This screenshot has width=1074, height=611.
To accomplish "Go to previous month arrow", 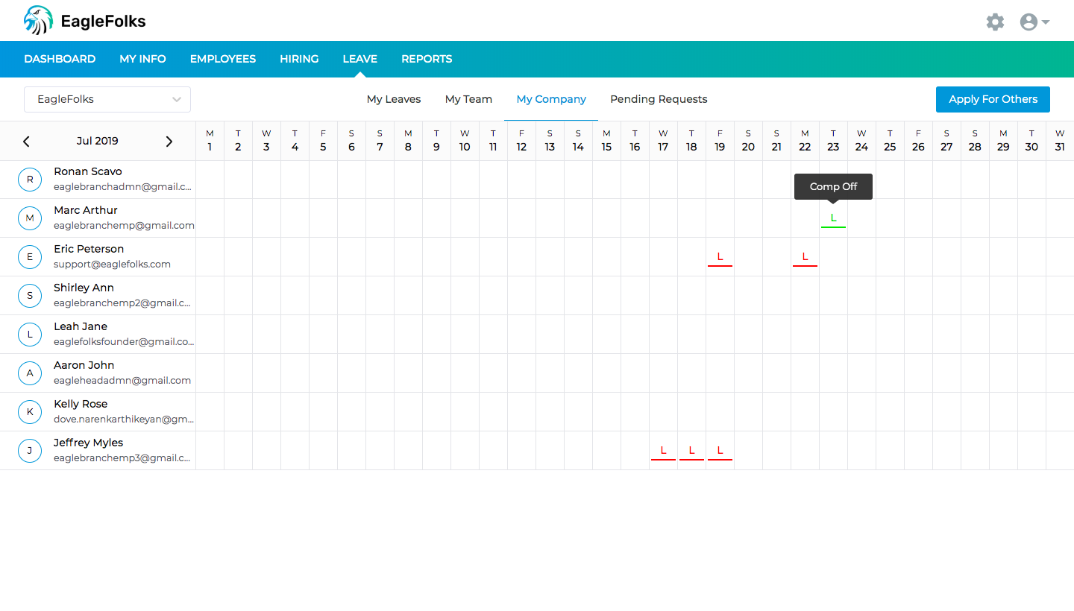I will point(26,141).
